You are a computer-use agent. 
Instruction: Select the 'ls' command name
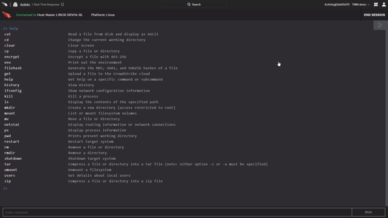(x=6, y=102)
